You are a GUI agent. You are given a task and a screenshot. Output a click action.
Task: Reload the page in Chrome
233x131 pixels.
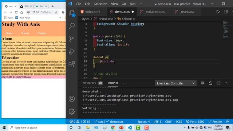point(16,12)
